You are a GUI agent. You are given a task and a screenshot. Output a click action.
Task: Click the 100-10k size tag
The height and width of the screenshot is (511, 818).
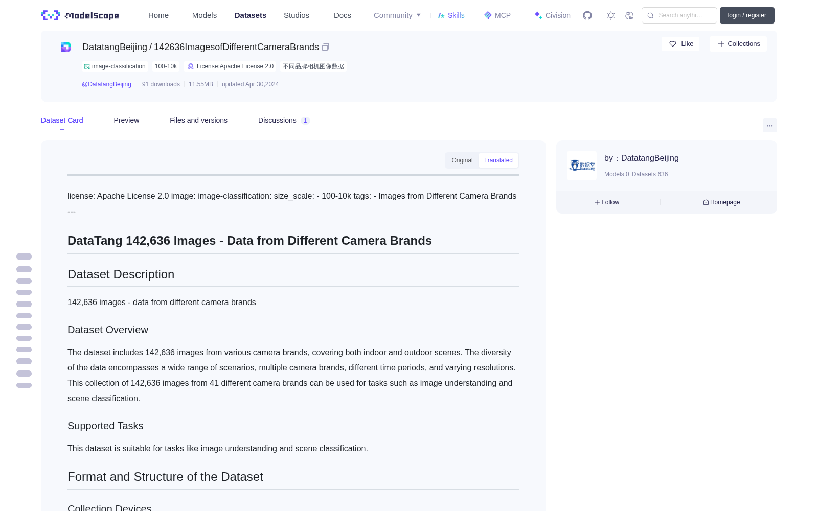pyautogui.click(x=166, y=66)
